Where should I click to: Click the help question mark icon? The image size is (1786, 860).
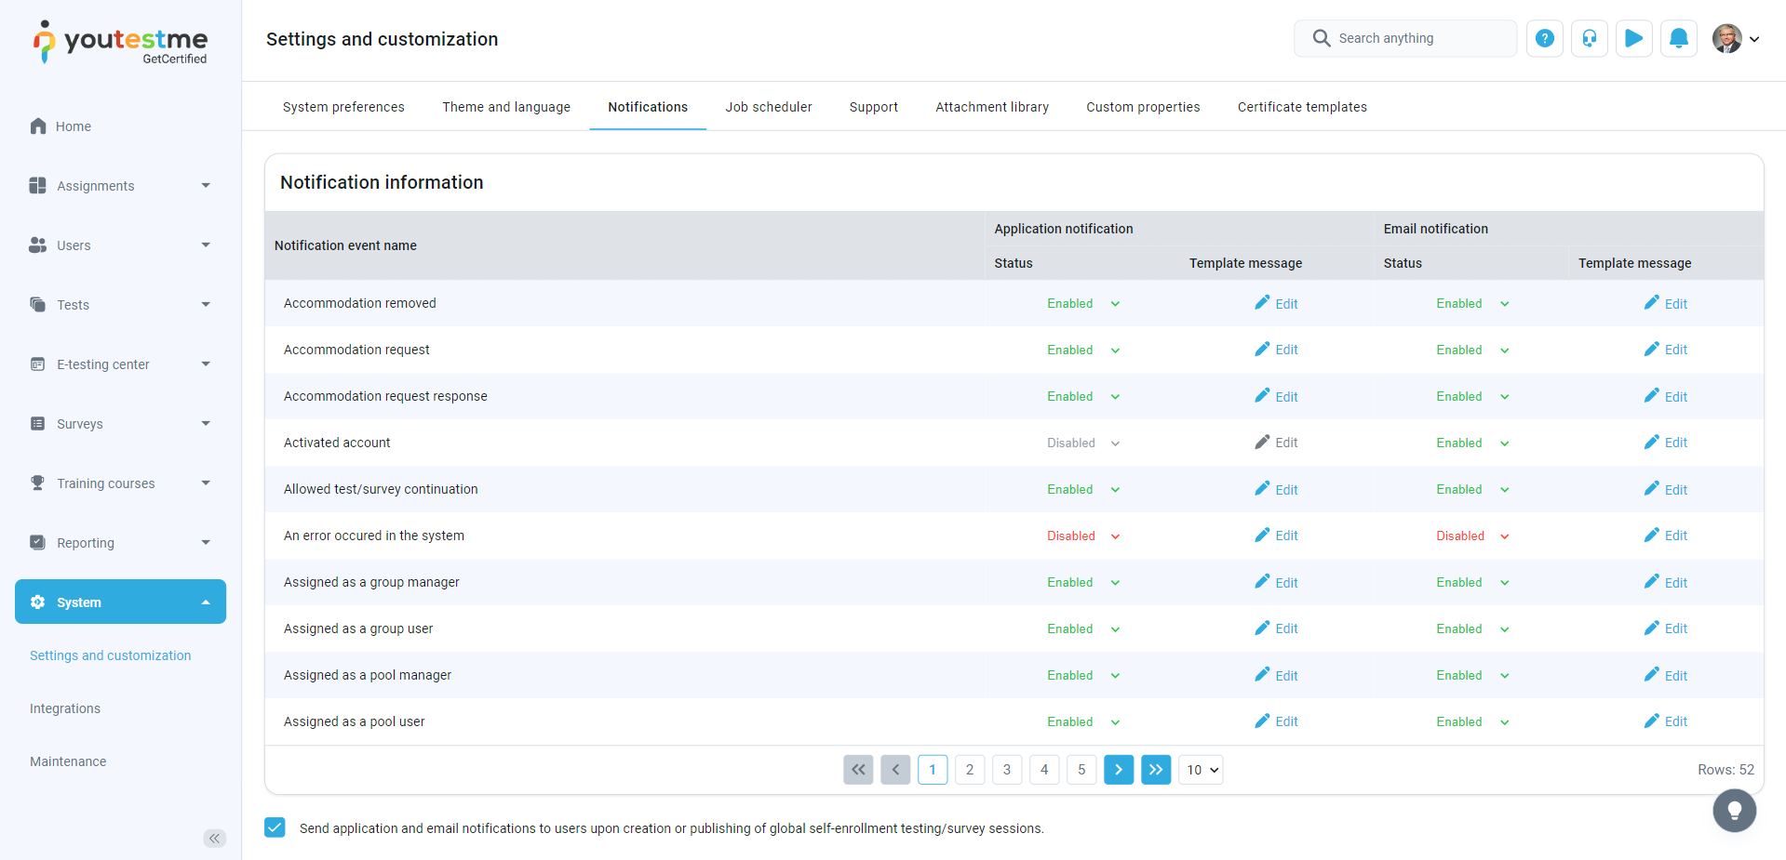coord(1544,38)
